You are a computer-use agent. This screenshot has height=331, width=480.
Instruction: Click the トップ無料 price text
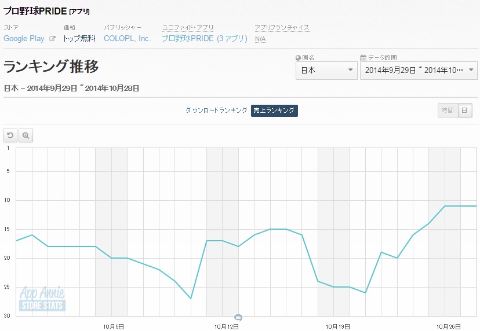(x=79, y=39)
